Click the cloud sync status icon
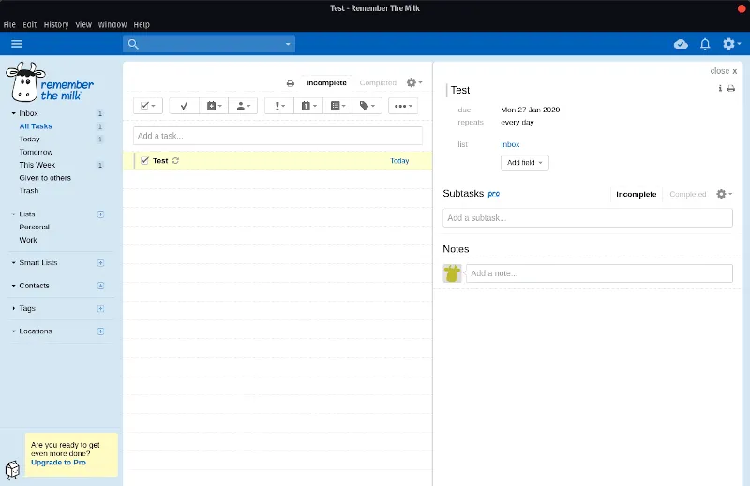Viewport: 750px width, 486px height. coord(681,44)
